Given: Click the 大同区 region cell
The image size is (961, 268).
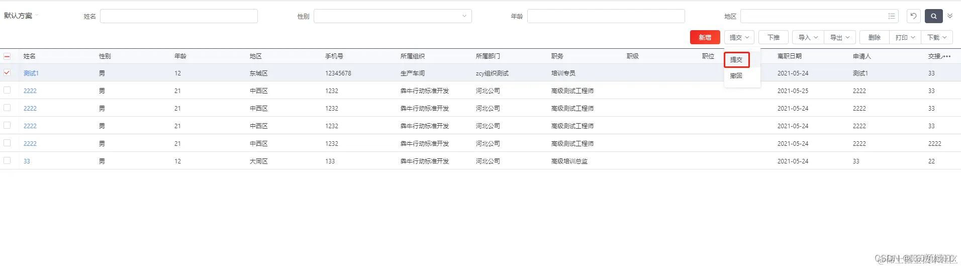Looking at the screenshot, I should (259, 161).
